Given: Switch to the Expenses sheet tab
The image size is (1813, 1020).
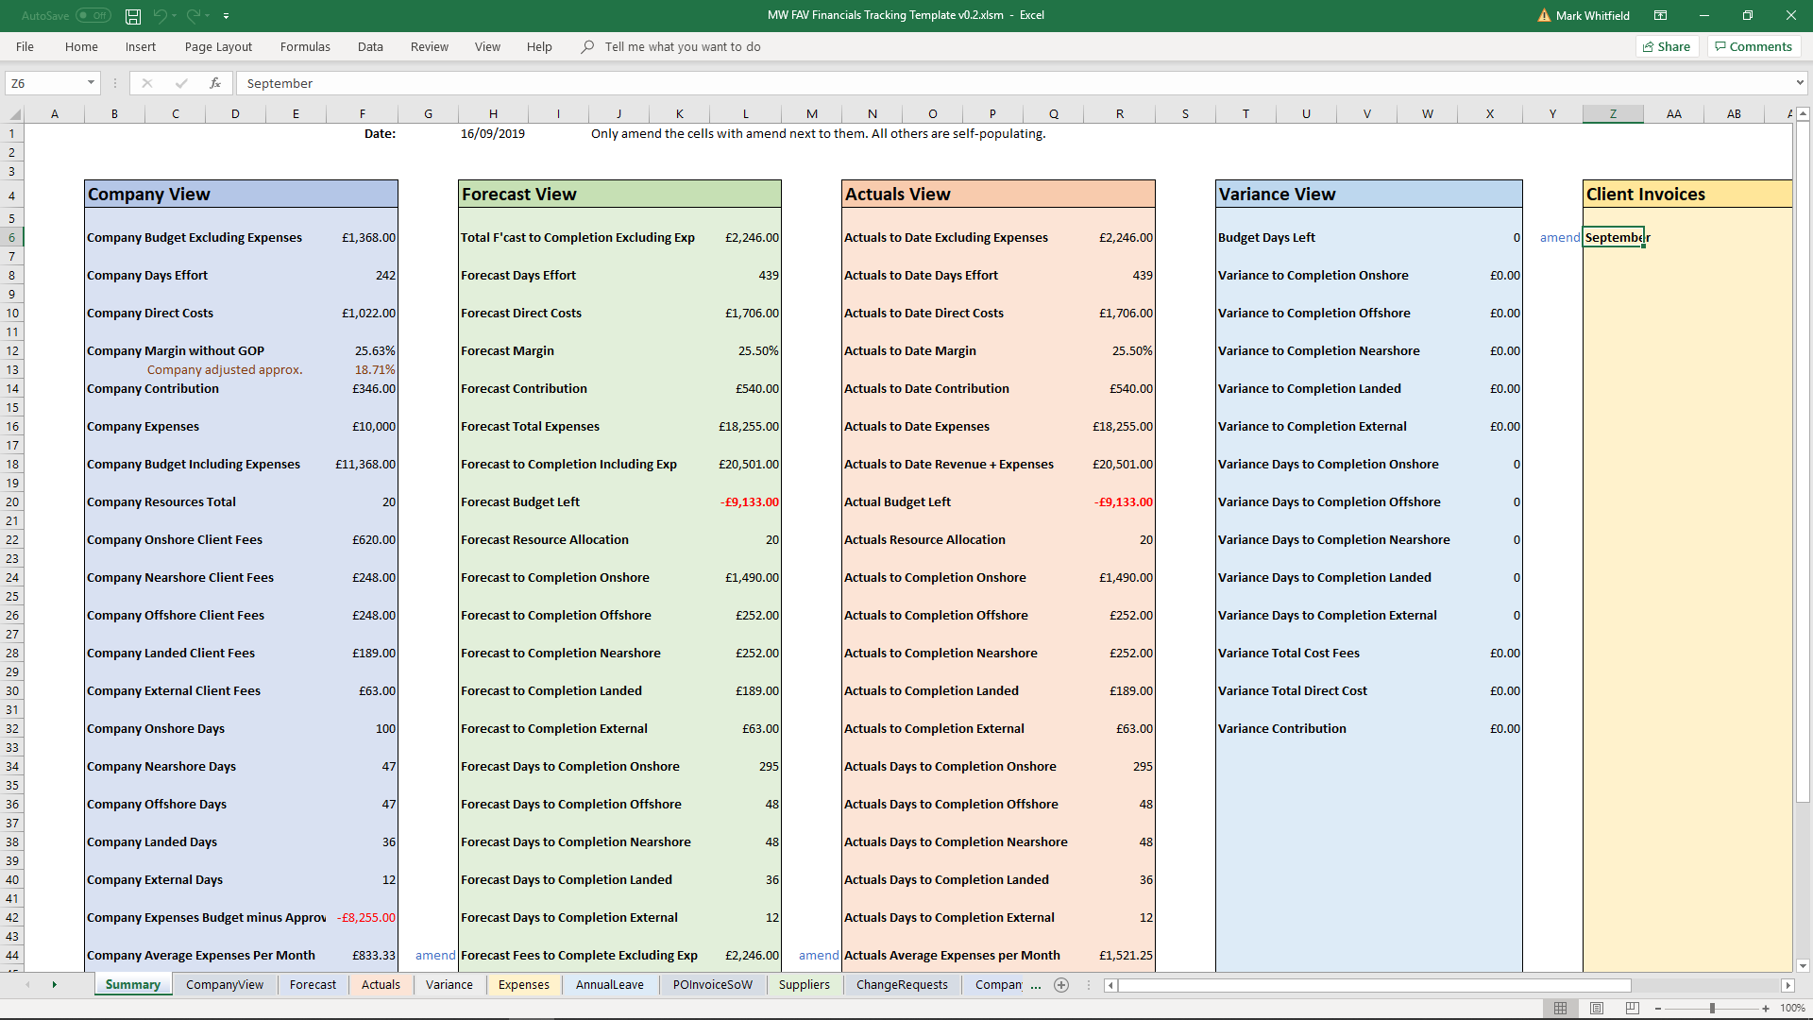Looking at the screenshot, I should (x=523, y=984).
